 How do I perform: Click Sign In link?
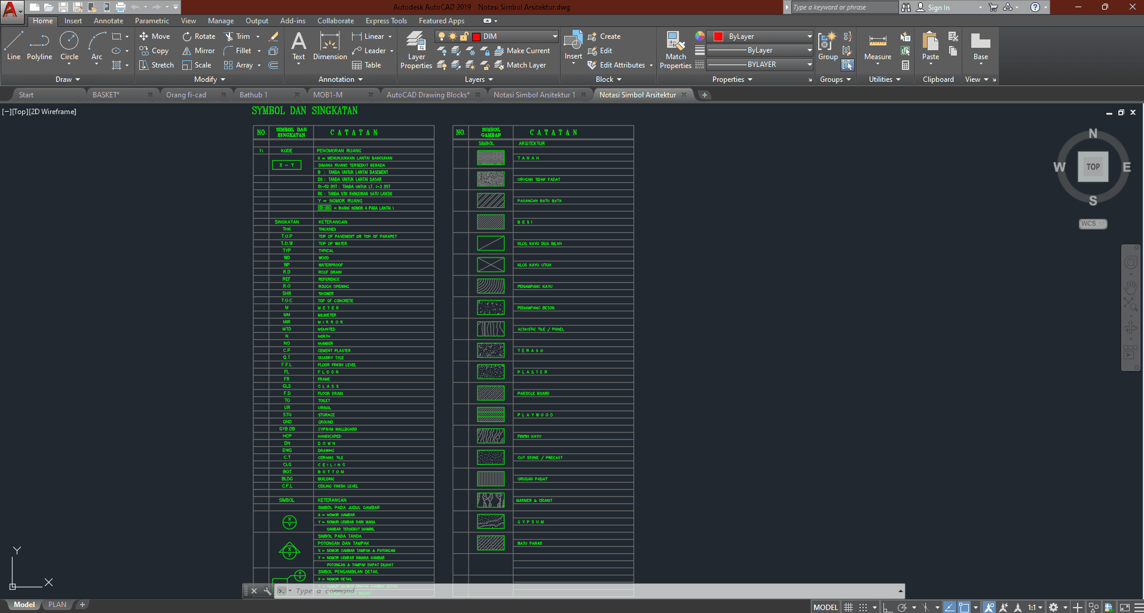tap(938, 8)
